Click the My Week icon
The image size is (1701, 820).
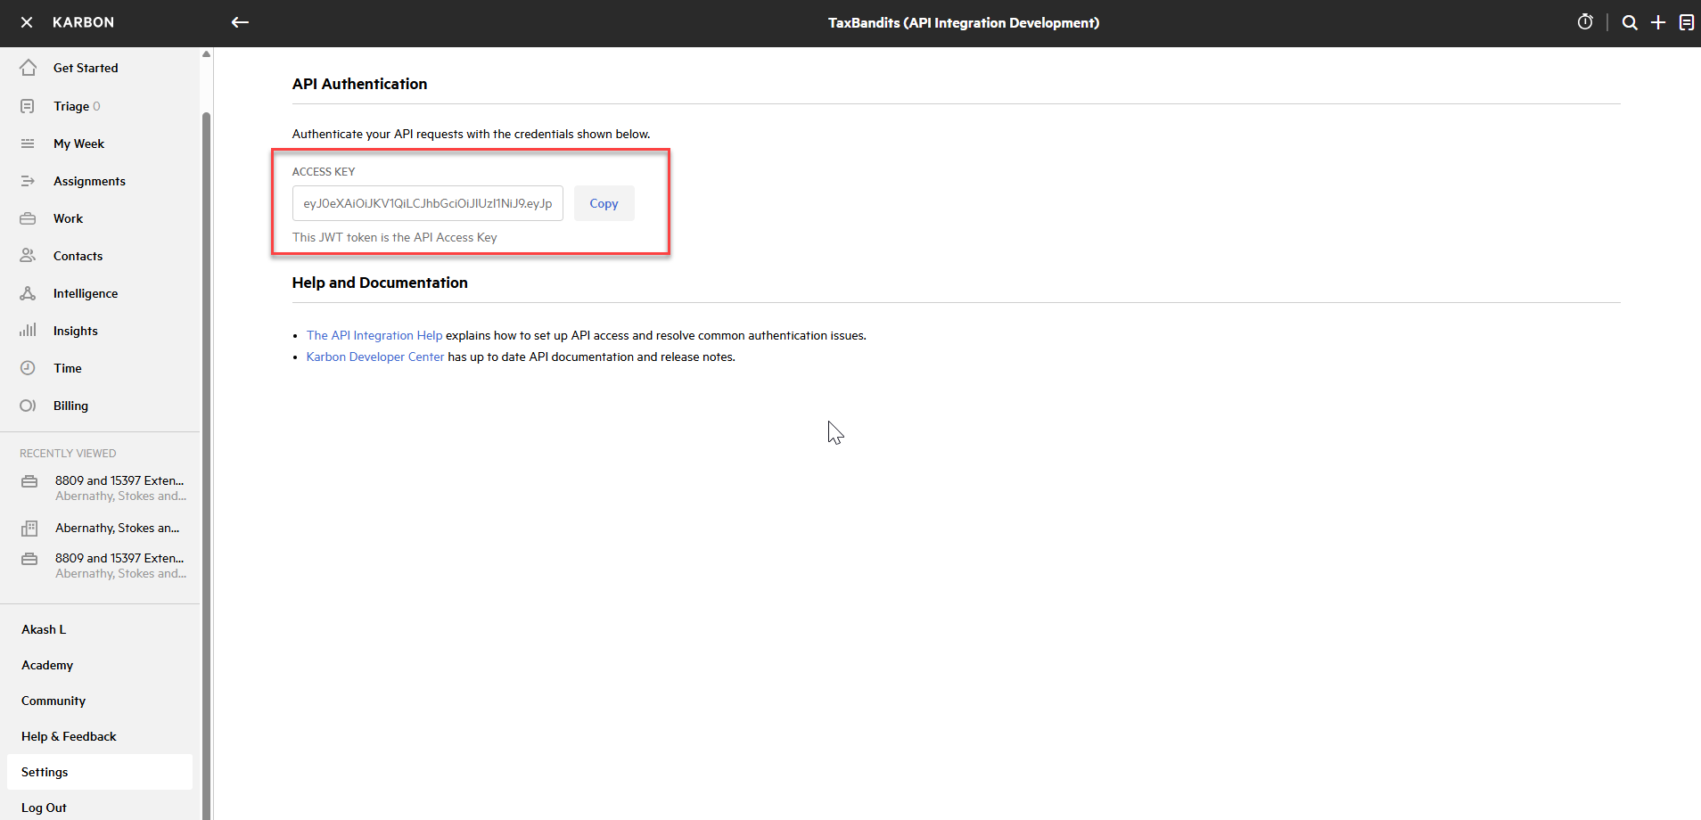(28, 143)
